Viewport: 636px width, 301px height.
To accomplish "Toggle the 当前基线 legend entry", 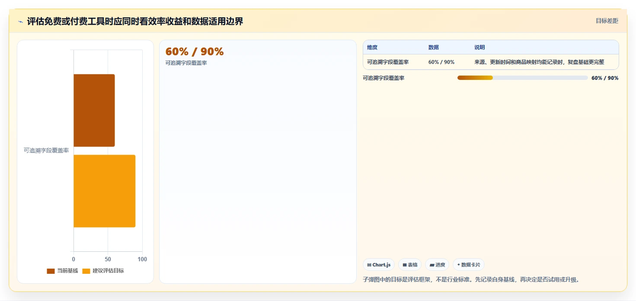I will tap(62, 271).
